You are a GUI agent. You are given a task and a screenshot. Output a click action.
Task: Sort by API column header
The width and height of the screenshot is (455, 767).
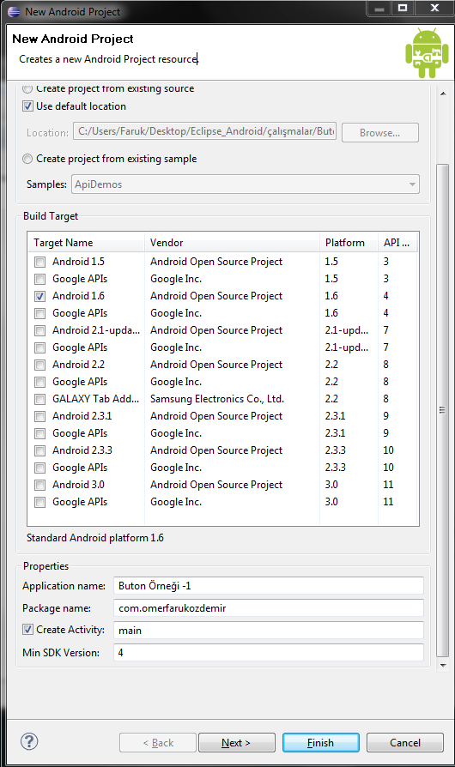tap(397, 243)
